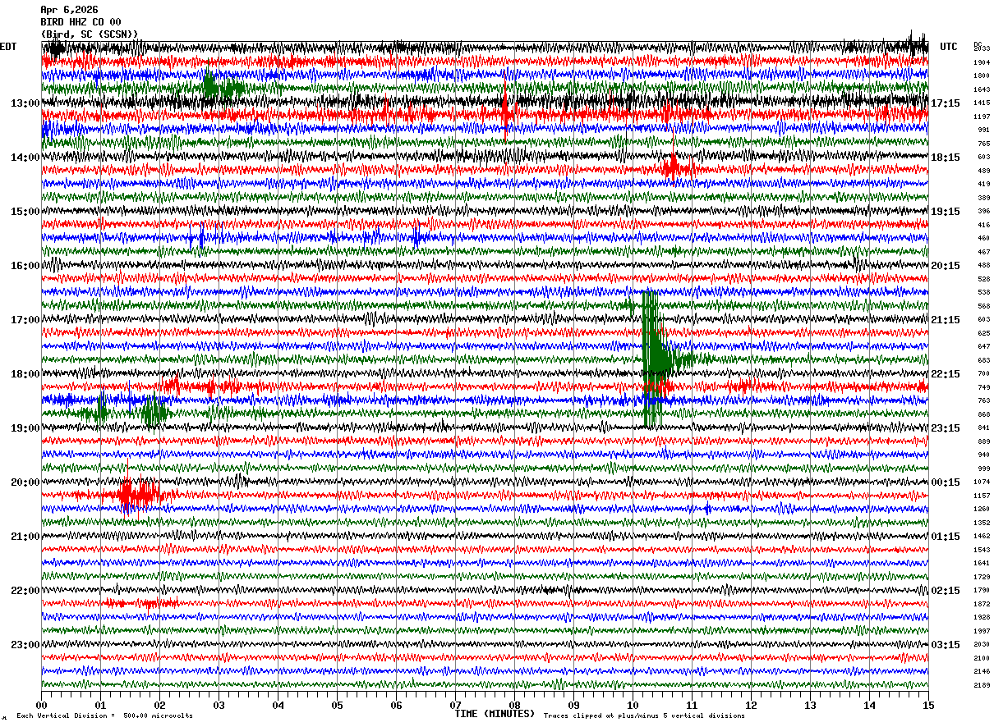
Task: Click the DC offset value '999'
Action: point(983,469)
